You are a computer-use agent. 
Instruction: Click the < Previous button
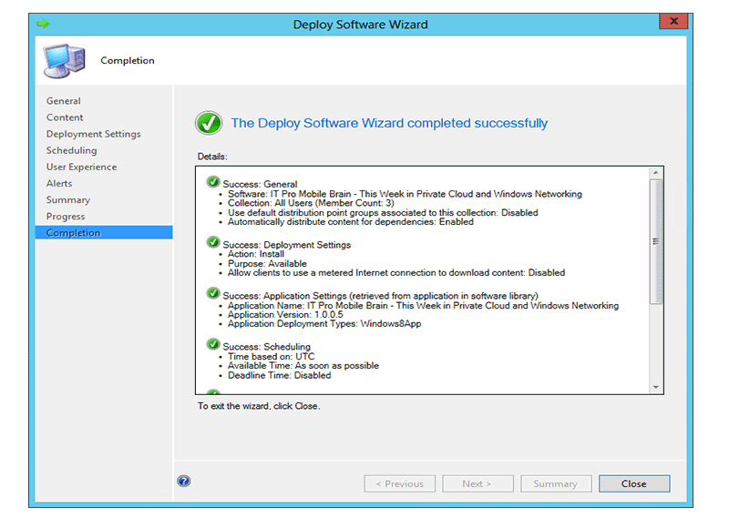pyautogui.click(x=400, y=483)
